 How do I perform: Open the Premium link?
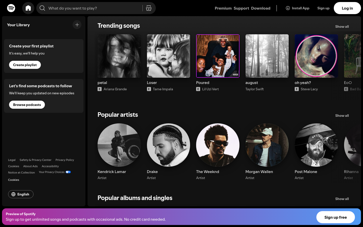(223, 8)
